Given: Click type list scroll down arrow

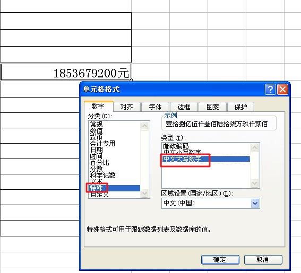Looking at the screenshot, I should 255,183.
